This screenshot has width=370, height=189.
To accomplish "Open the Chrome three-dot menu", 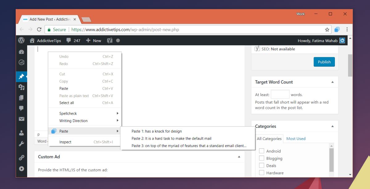I will 347,30.
